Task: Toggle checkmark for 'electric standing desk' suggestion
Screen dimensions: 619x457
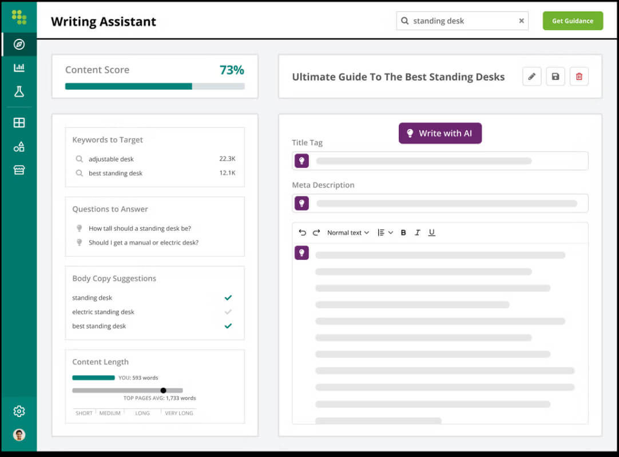Action: (228, 312)
